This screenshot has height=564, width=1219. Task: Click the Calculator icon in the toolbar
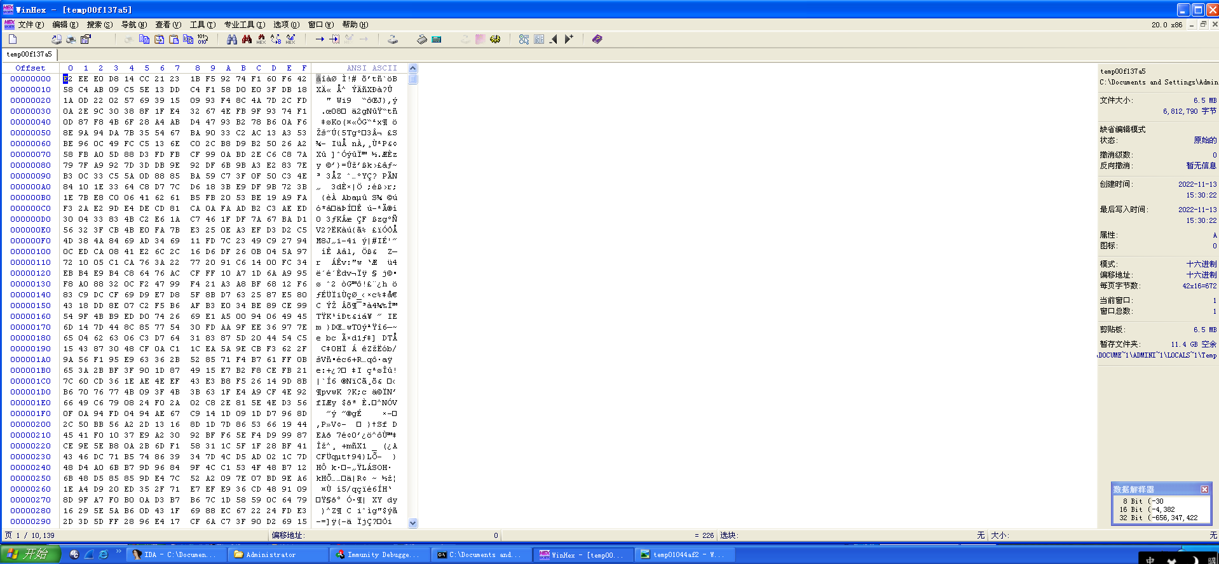pos(436,39)
